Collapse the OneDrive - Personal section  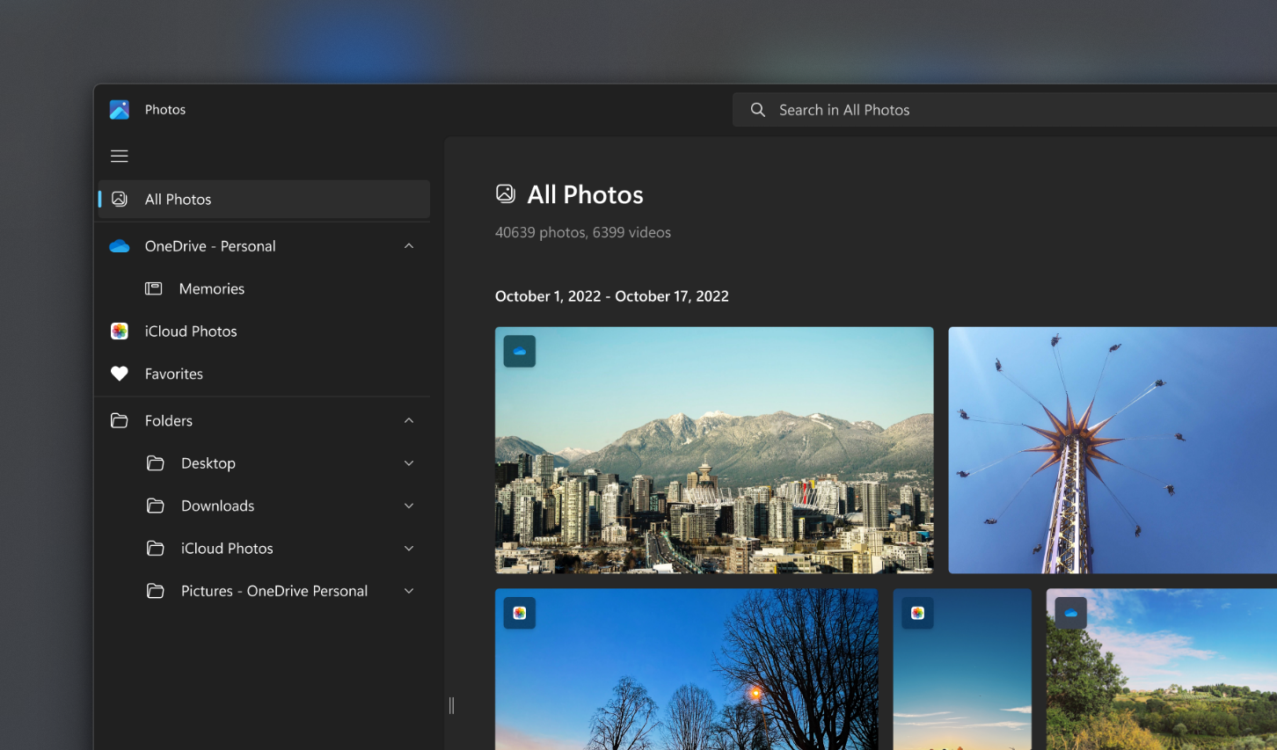click(408, 245)
